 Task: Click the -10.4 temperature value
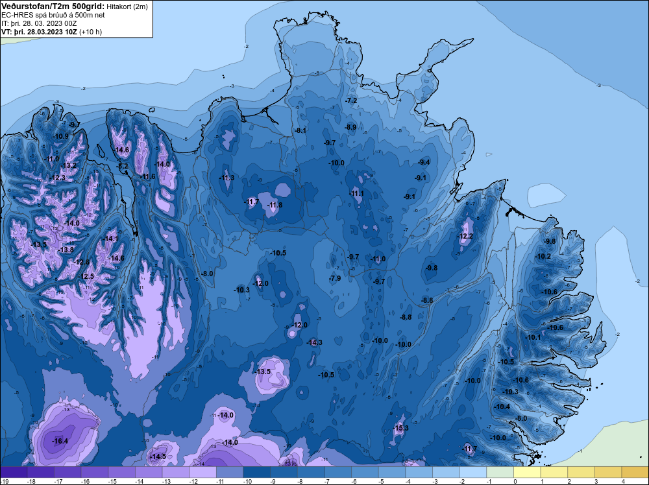coord(502,407)
